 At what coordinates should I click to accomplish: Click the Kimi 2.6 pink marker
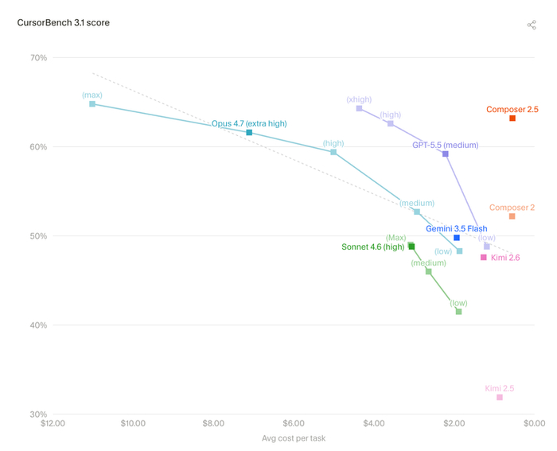click(484, 257)
